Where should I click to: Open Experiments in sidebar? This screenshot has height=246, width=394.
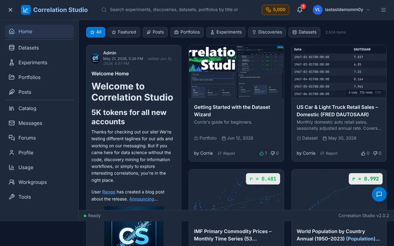point(39,62)
